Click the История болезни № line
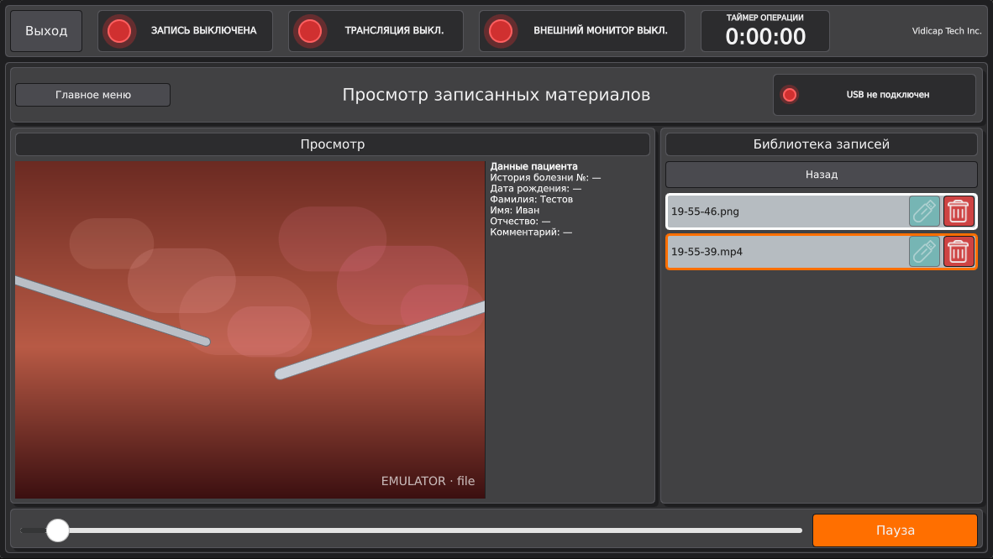This screenshot has height=559, width=993. click(x=545, y=178)
